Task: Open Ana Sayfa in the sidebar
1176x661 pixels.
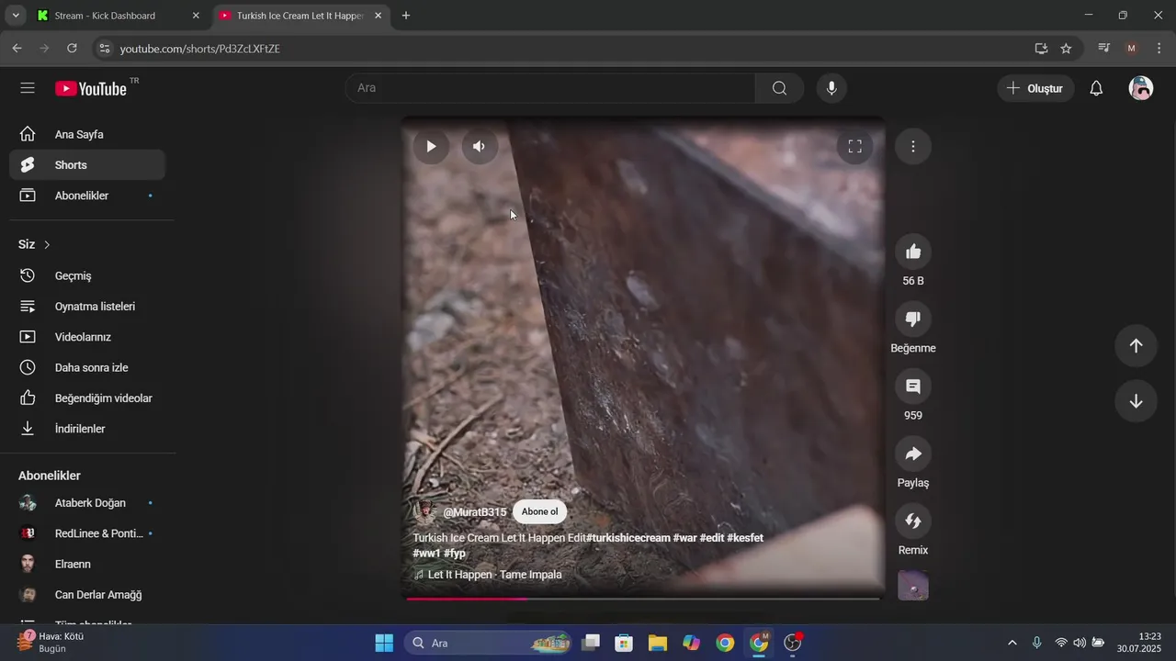Action: tap(87, 134)
